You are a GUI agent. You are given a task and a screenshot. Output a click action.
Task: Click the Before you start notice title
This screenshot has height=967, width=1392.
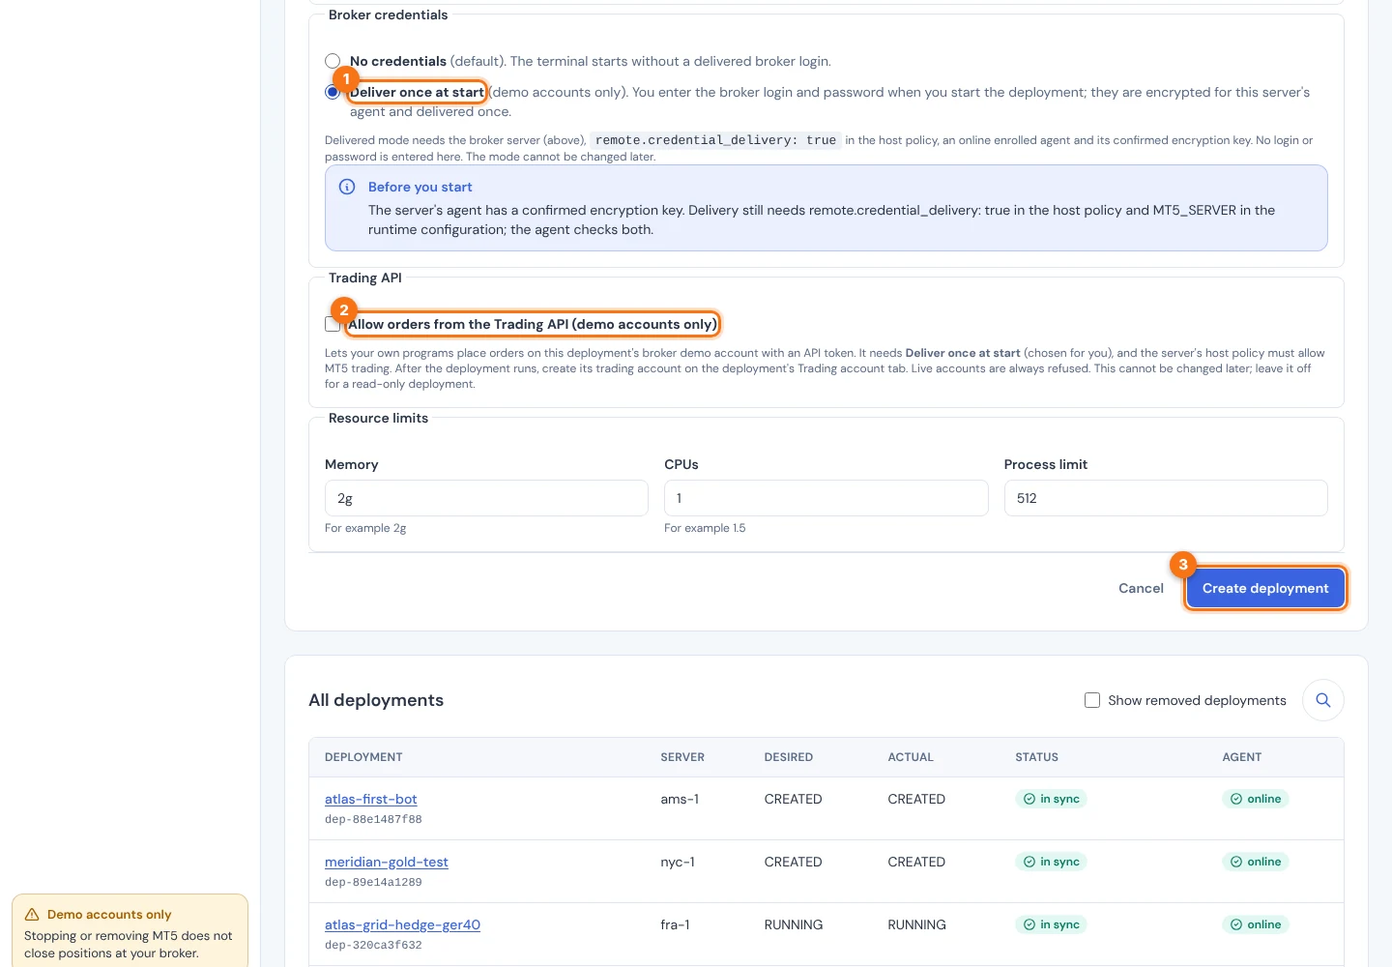tap(420, 187)
